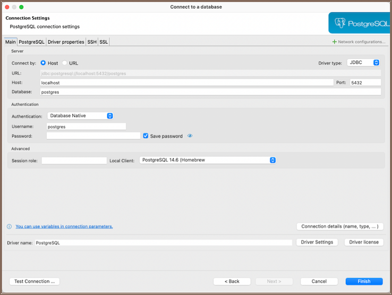392x295 pixels.
Task: Click into the Username field
Action: click(86, 127)
